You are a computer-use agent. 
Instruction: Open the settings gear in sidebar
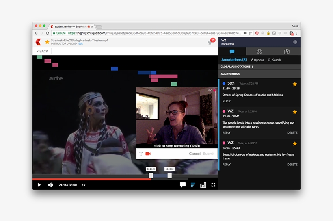[295, 42]
